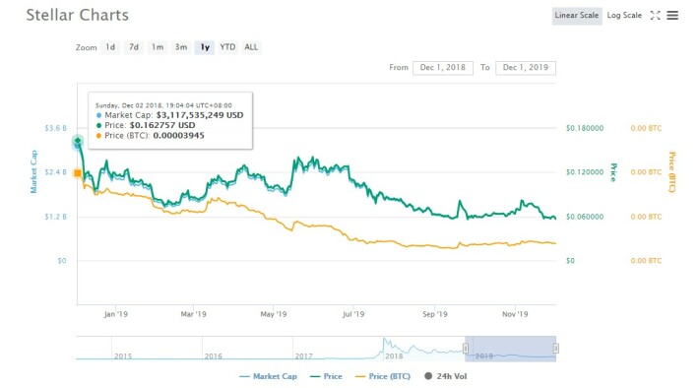Click the $1.2 B market cap label
The width and height of the screenshot is (699, 388).
pyautogui.click(x=56, y=217)
